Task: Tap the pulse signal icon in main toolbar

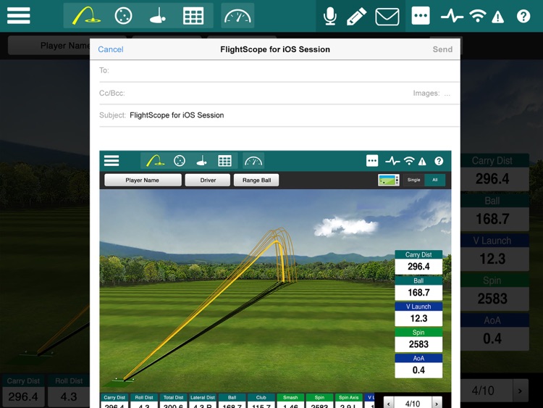Action: tap(452, 16)
